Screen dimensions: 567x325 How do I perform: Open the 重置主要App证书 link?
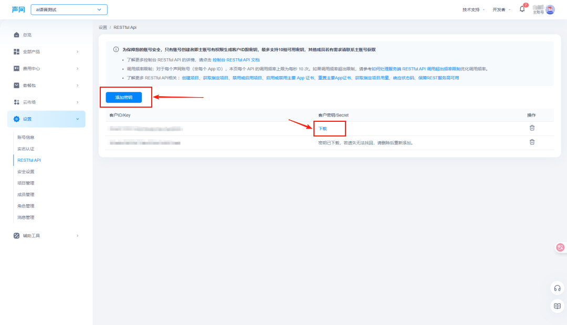(x=334, y=78)
